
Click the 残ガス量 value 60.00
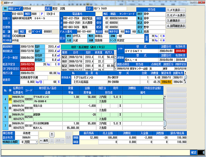tap(46, 73)
